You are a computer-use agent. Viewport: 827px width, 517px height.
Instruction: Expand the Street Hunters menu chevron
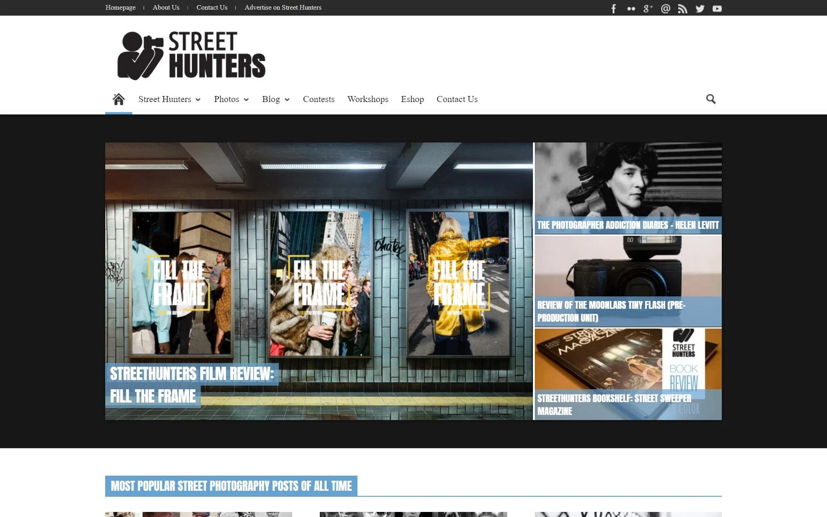coord(198,100)
